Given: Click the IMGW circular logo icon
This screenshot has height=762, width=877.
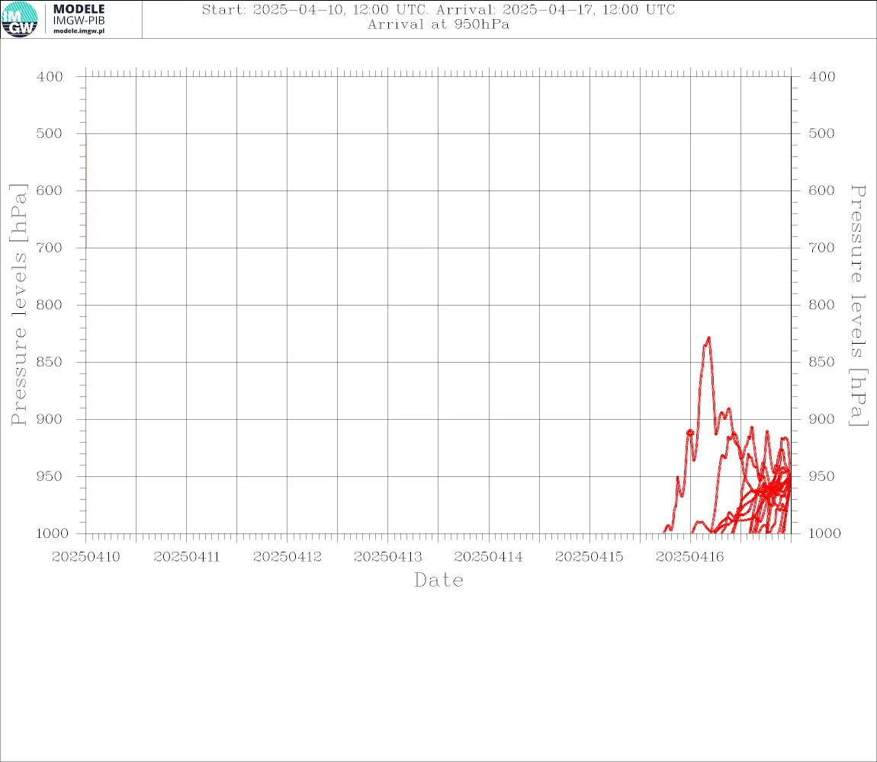Looking at the screenshot, I should [20, 20].
